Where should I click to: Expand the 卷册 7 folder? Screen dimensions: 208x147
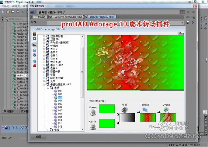(44, 49)
